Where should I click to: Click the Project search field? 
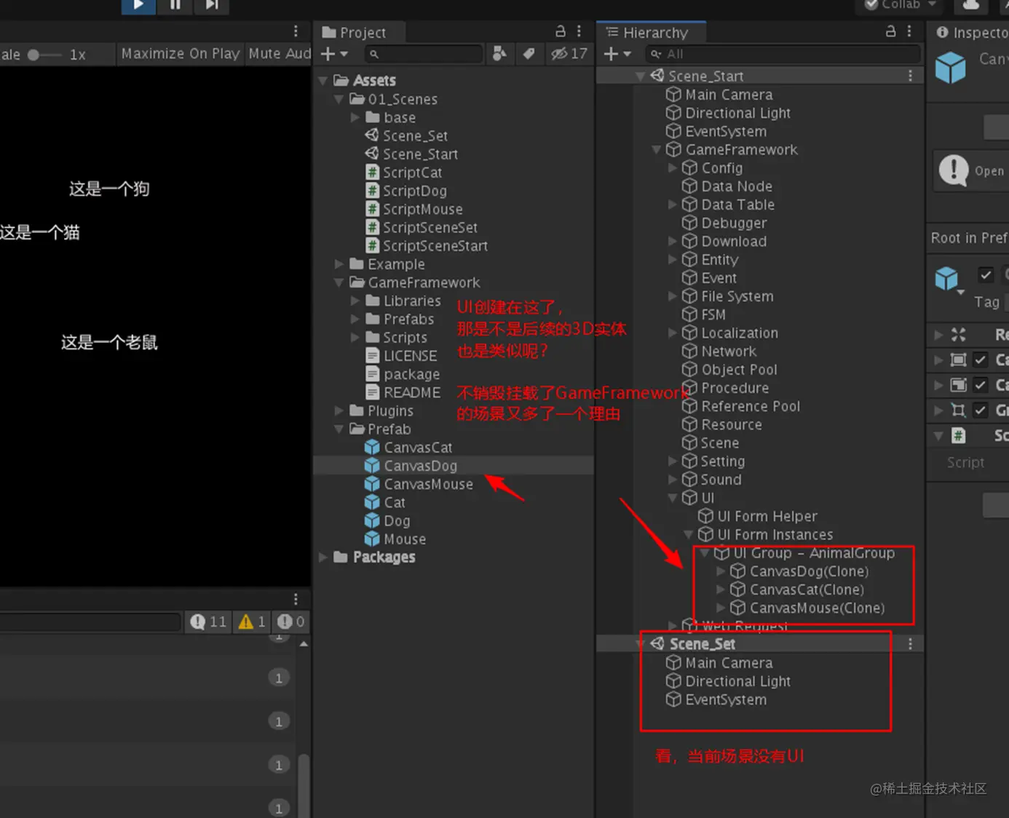425,54
